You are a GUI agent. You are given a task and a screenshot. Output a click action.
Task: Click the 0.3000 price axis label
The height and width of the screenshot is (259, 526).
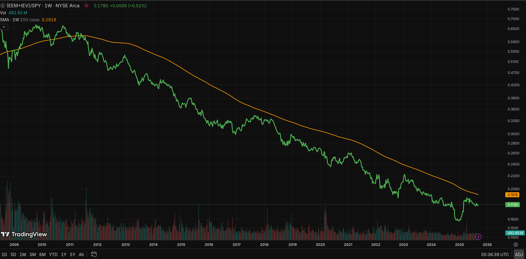tap(513, 134)
